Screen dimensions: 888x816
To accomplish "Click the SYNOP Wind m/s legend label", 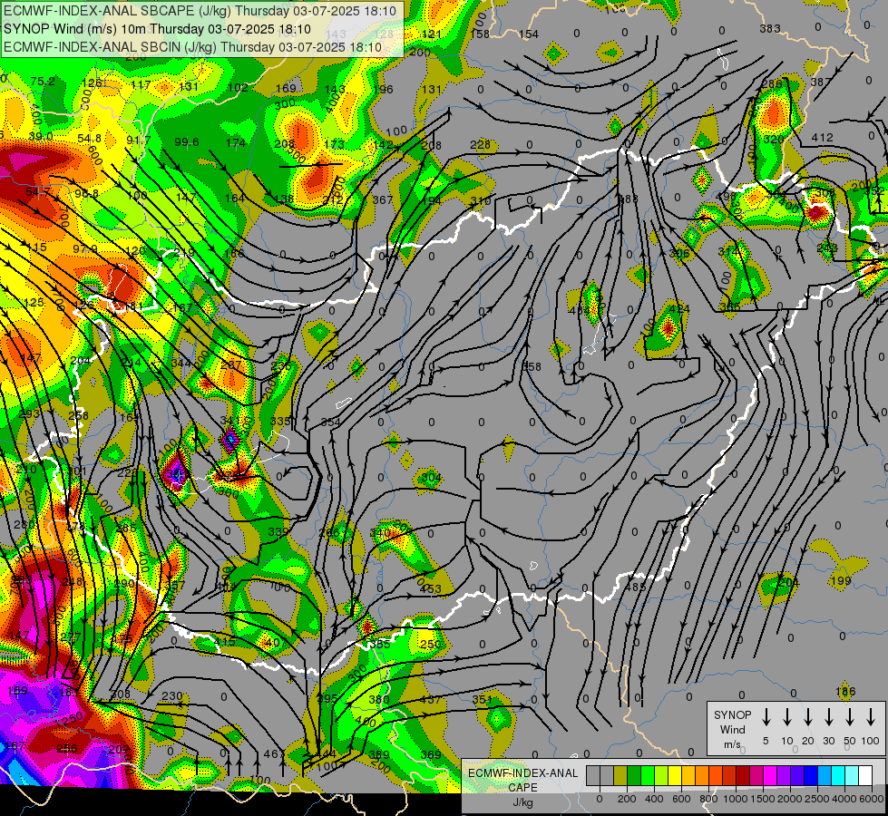I will (732, 729).
